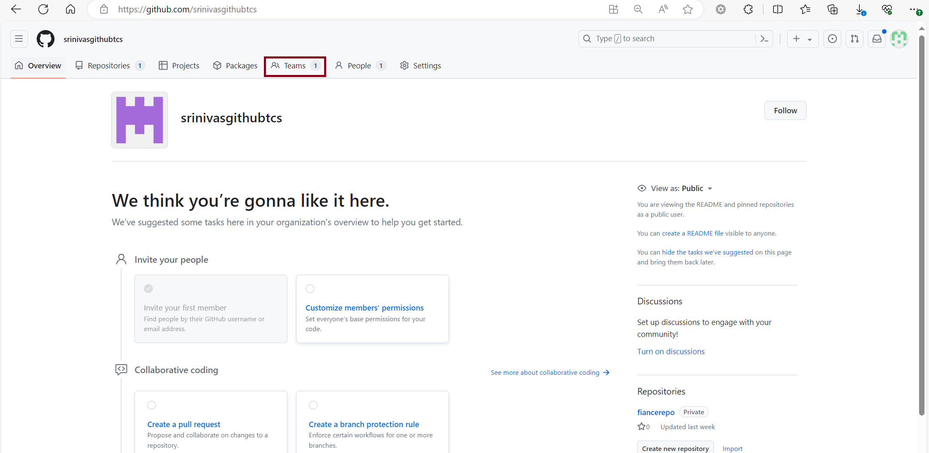Toggle Create a pull request task circle

(x=152, y=405)
